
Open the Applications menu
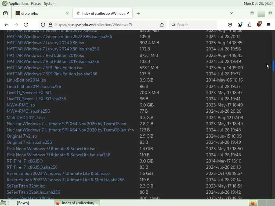(19, 3)
